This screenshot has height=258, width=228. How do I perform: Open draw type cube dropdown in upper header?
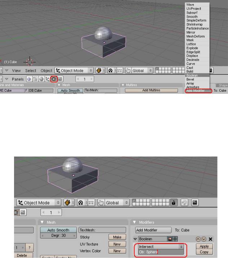[100, 71]
